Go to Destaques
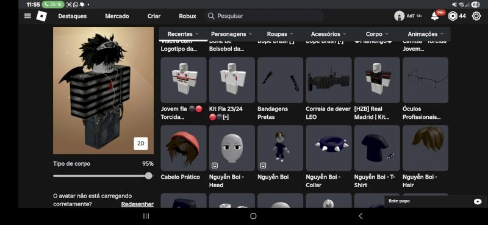488x225 pixels. pyautogui.click(x=73, y=16)
